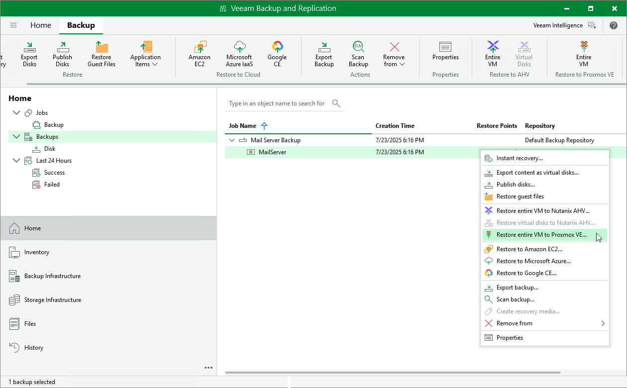The image size is (627, 388).
Task: Collapse the Backups tree node
Action: tap(16, 137)
